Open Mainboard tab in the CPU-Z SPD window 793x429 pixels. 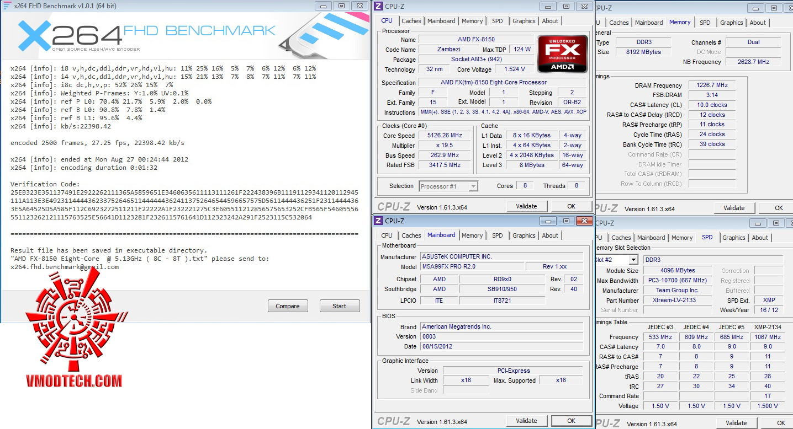coord(651,238)
